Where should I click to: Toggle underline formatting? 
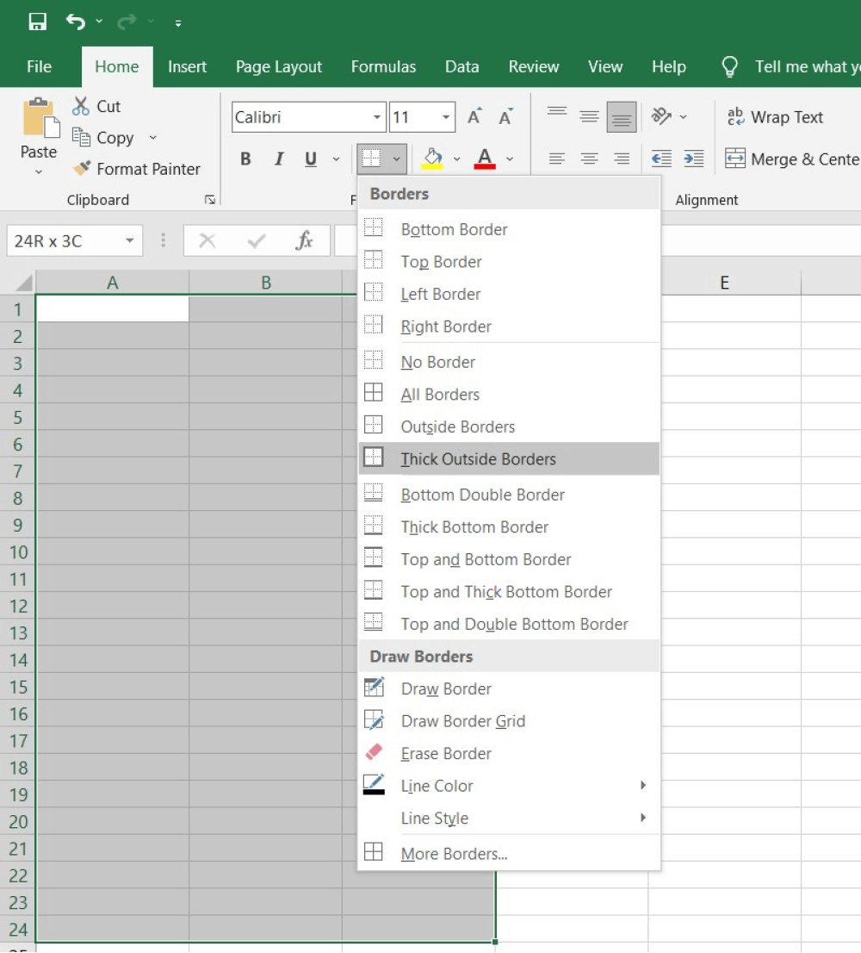(310, 159)
